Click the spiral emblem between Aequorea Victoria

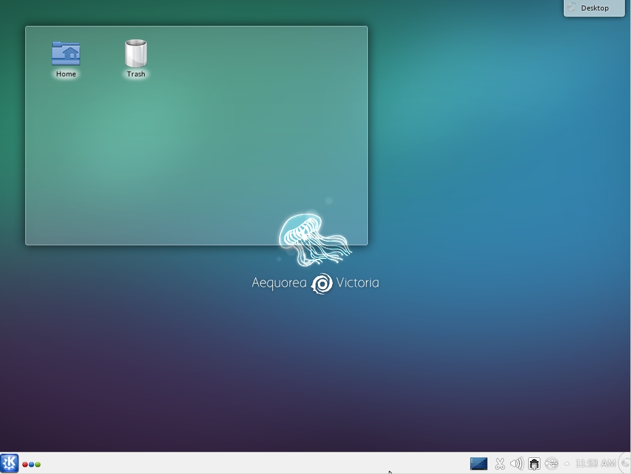tap(322, 284)
